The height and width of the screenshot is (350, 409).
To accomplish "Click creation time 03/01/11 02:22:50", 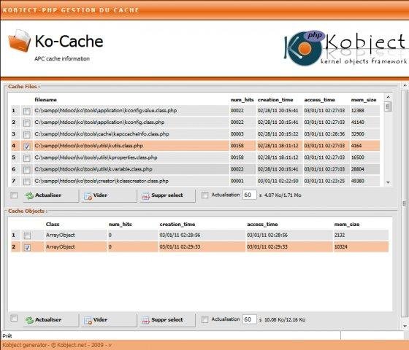I will click(278, 181).
